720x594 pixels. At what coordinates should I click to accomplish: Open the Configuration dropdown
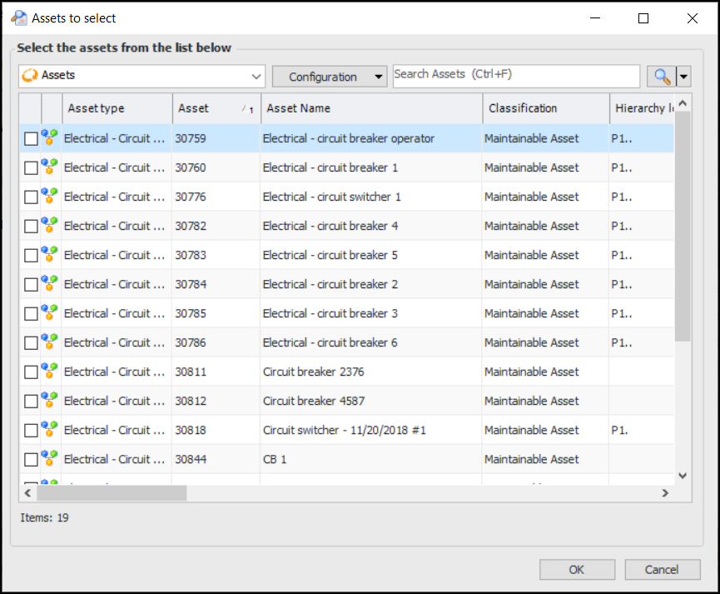point(330,77)
